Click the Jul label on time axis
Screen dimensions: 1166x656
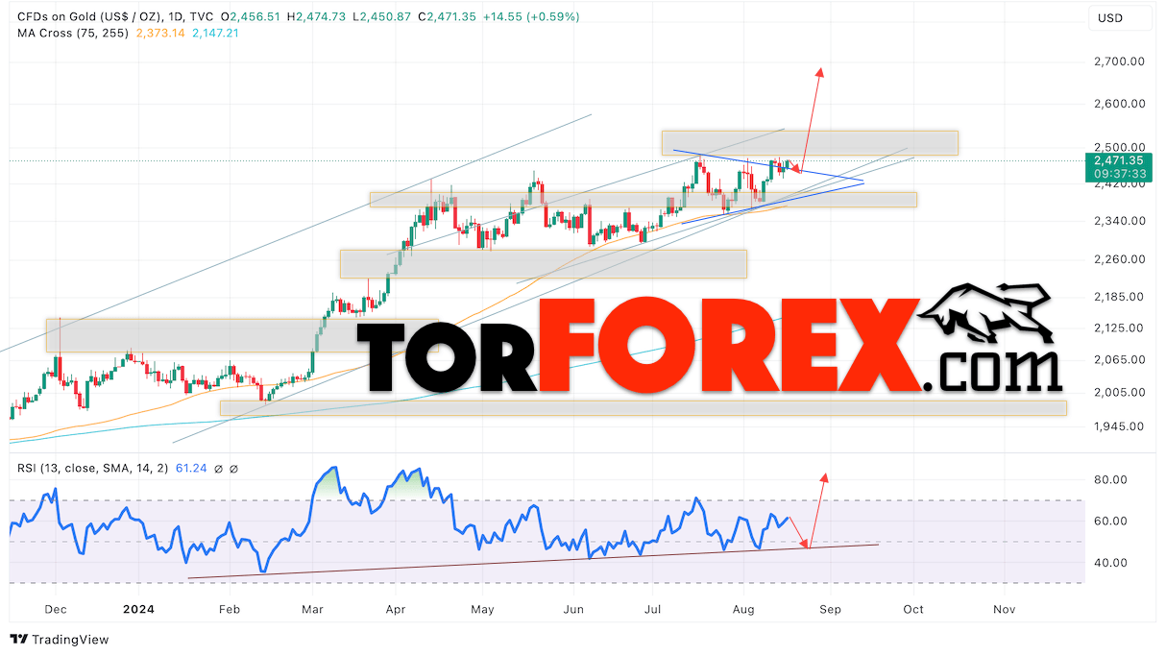coord(652,609)
